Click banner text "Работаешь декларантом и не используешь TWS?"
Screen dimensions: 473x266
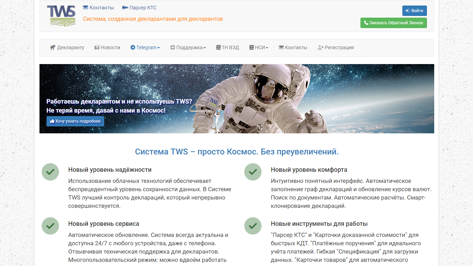[119, 101]
